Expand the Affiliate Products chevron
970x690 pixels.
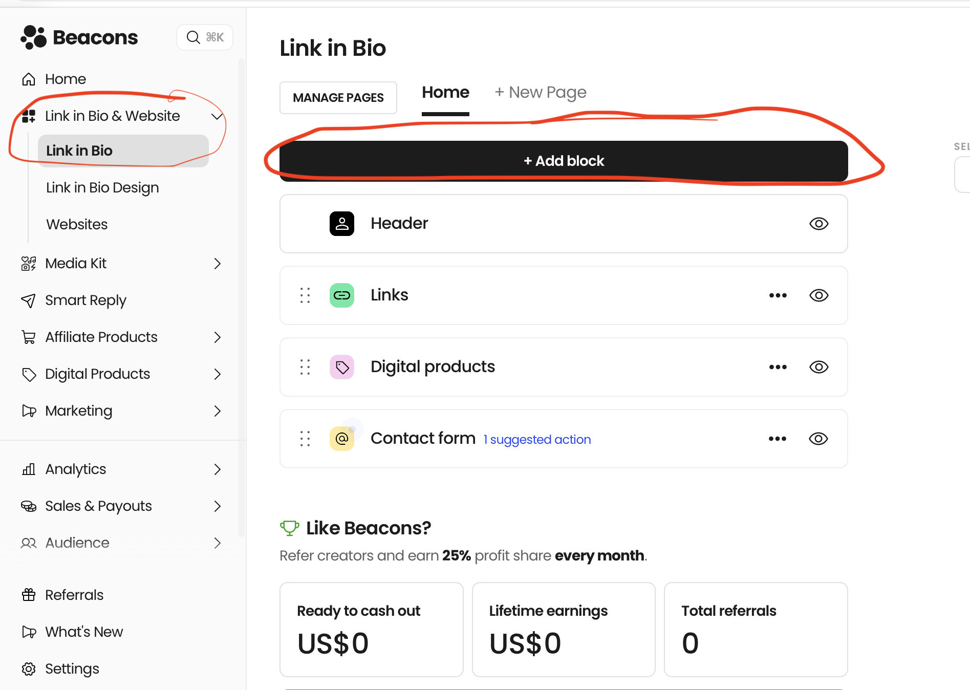click(x=218, y=337)
